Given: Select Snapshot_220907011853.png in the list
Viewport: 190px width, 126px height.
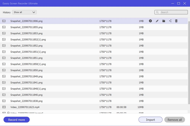Looking at the screenshot, I should pyautogui.click(x=27, y=33).
